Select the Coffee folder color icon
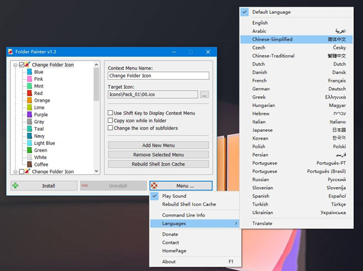Screen dimensions: 363x271 pyautogui.click(x=29, y=165)
